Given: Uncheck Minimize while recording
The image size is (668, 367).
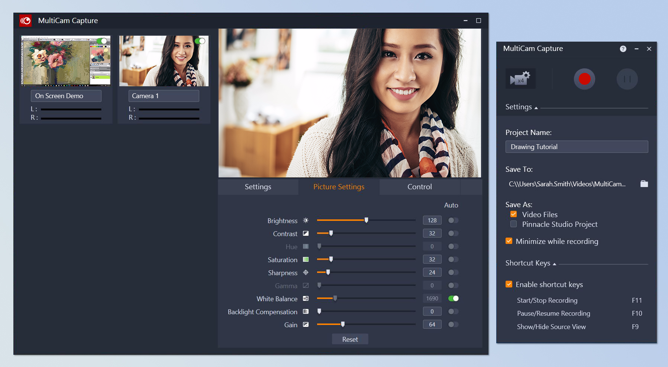Looking at the screenshot, I should point(509,241).
